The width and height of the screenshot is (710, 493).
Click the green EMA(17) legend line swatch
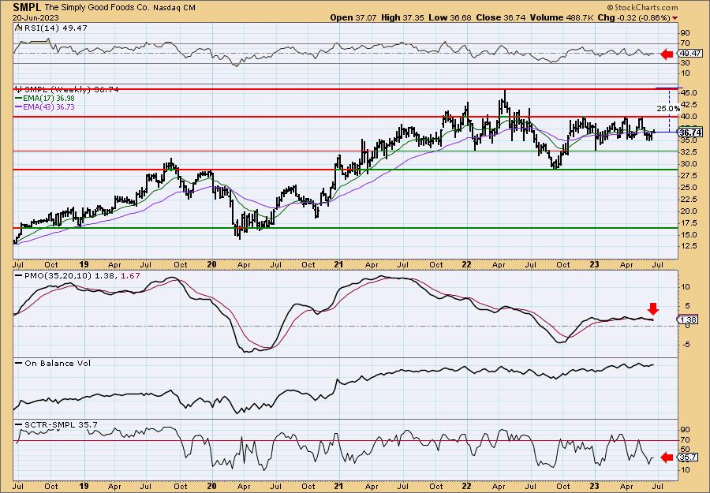pyautogui.click(x=19, y=99)
